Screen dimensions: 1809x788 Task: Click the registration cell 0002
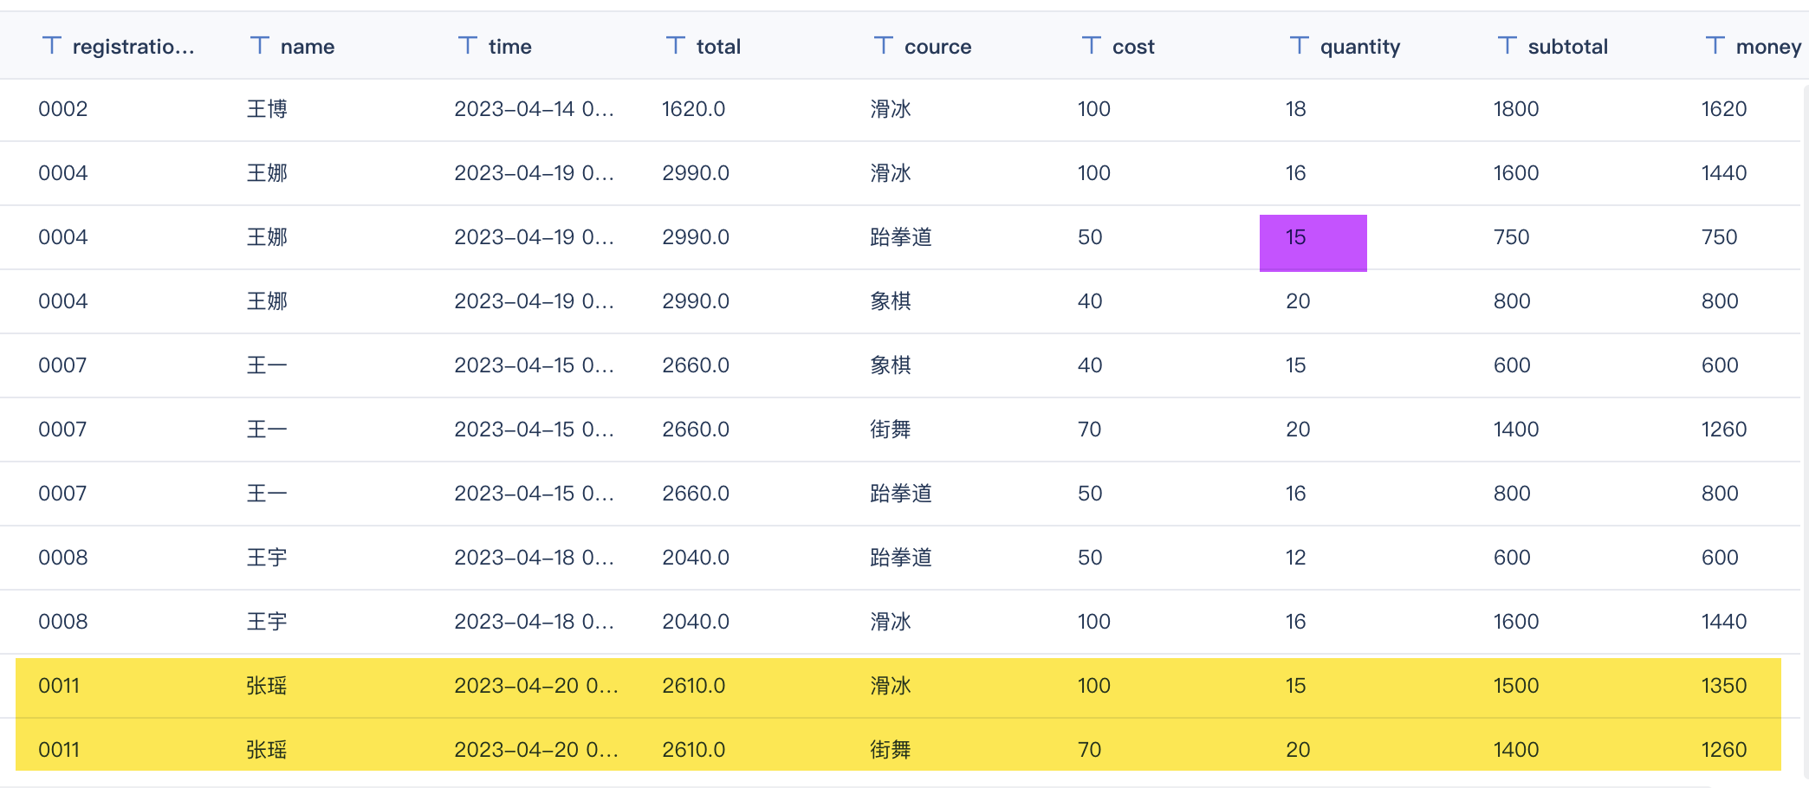point(63,109)
